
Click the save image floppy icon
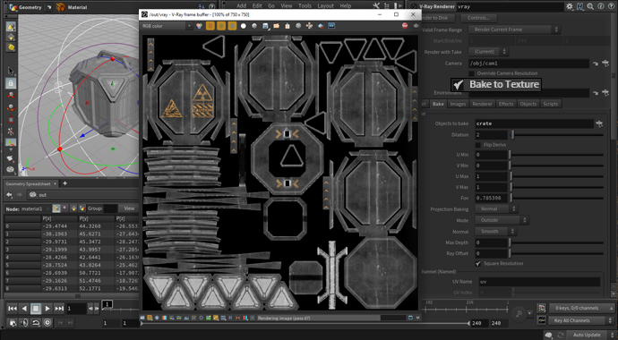tap(265, 26)
